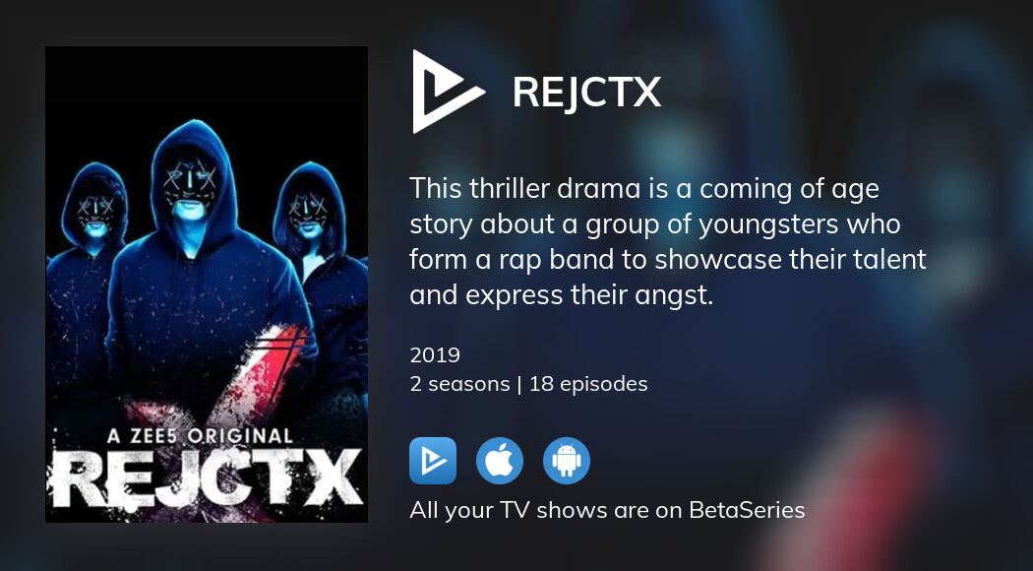Click the '2 seasons' text
This screenshot has height=571, width=1033.
pyautogui.click(x=459, y=384)
